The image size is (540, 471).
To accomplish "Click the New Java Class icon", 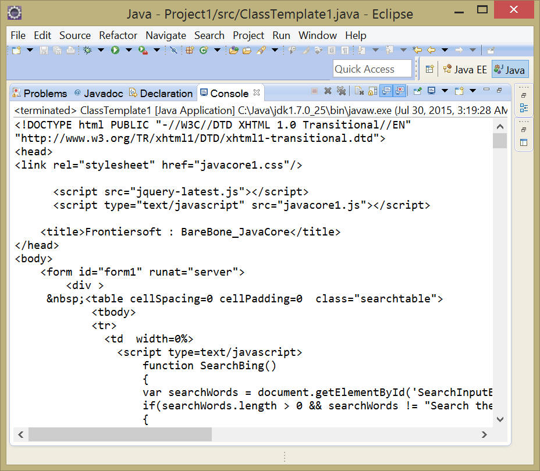I will 204,50.
